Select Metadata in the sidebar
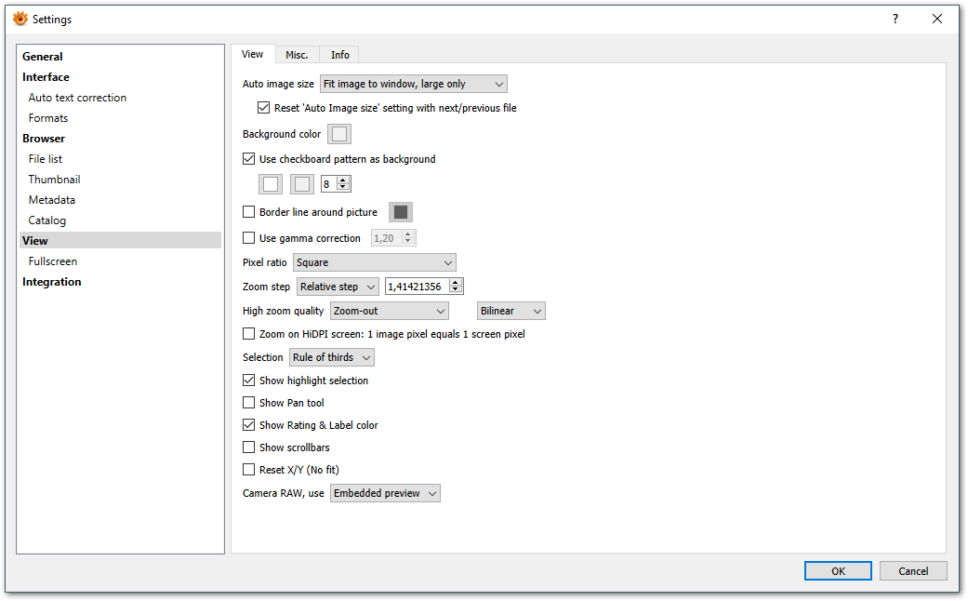Image resolution: width=968 pixels, height=601 pixels. click(x=52, y=199)
